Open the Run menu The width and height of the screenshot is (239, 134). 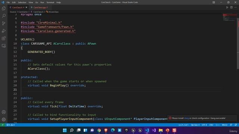click(42, 3)
